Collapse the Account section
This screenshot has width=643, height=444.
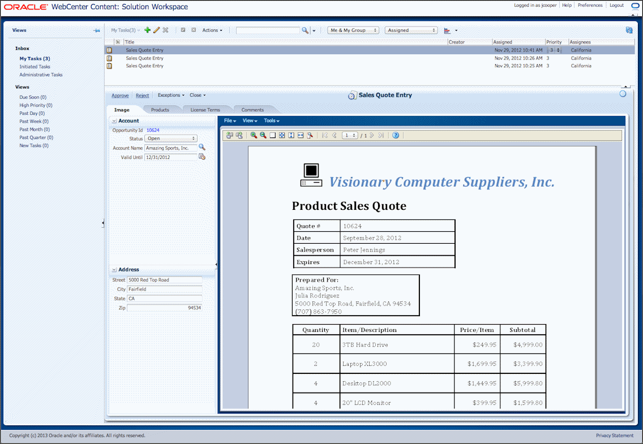tap(114, 121)
